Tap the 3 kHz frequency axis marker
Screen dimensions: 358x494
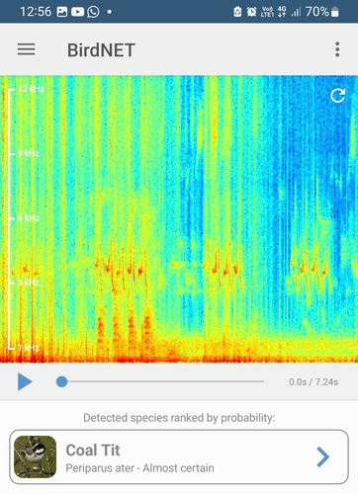click(29, 283)
